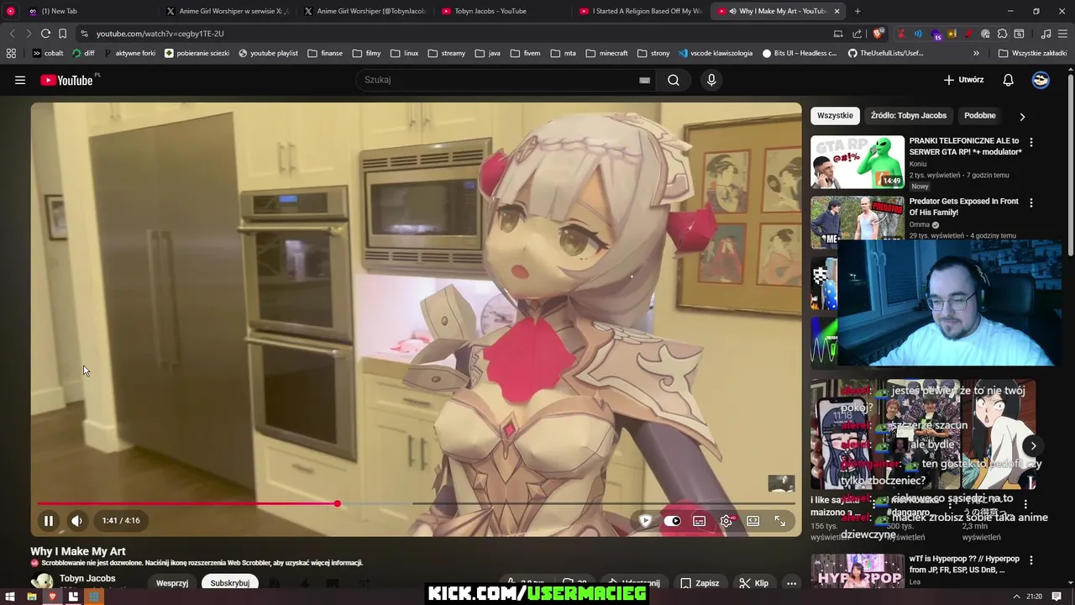Open the youtube playlist bookmark
This screenshot has width=1075, height=605.
tap(268, 53)
